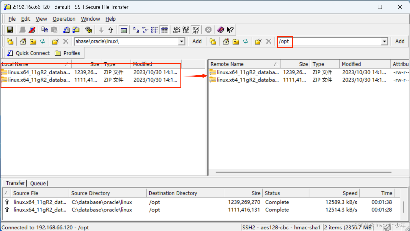Image resolution: width=410 pixels, height=231 pixels.
Task: Click local pane delete X icon
Action: [x=66, y=41]
